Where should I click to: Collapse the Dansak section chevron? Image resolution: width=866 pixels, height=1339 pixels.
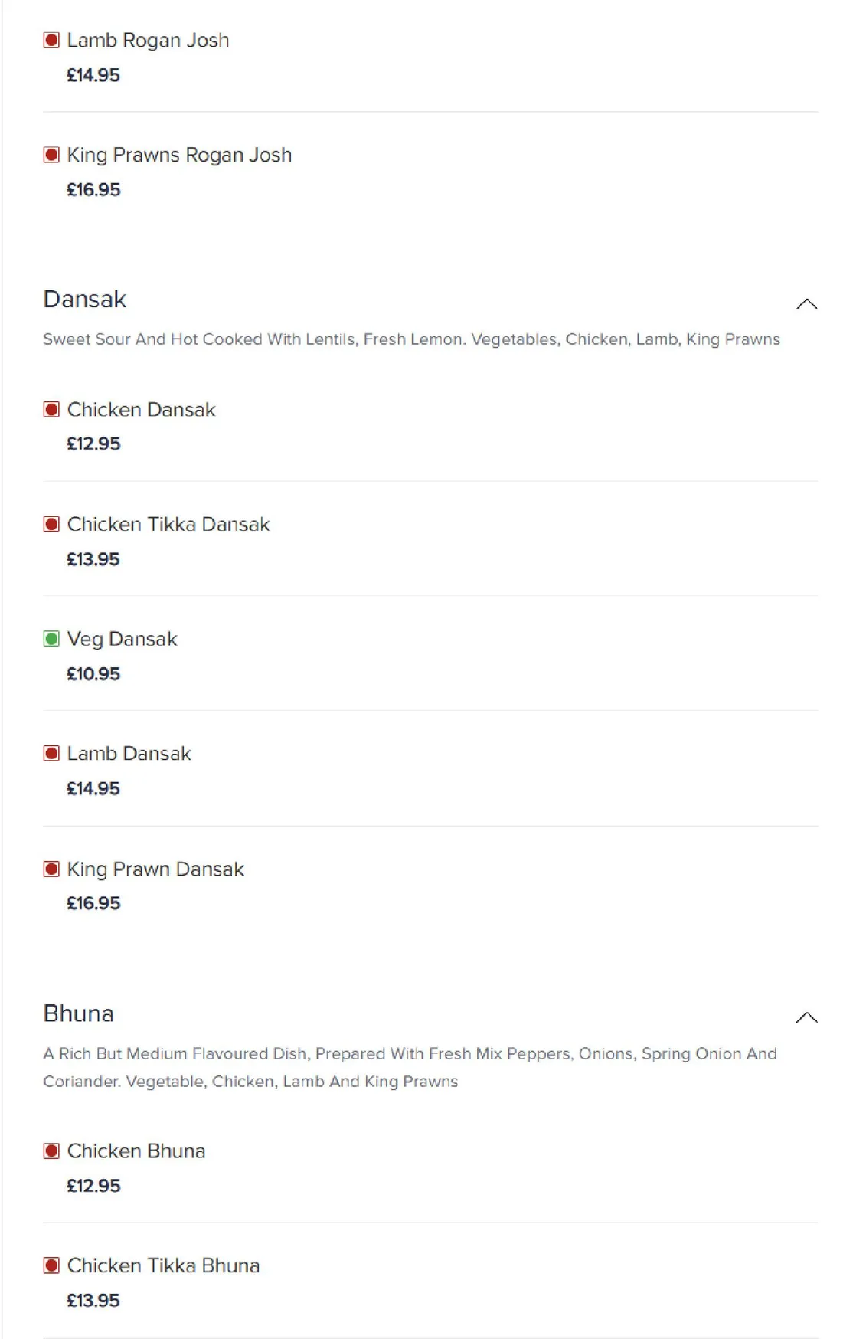click(x=806, y=304)
